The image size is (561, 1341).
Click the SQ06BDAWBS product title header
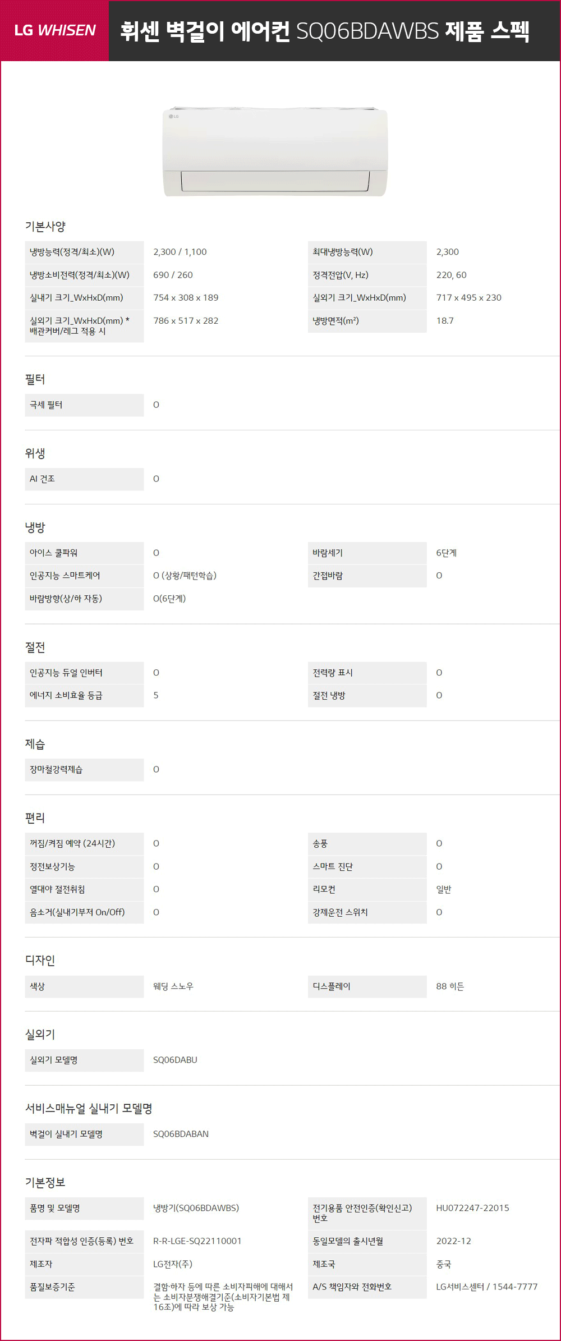tap(325, 31)
